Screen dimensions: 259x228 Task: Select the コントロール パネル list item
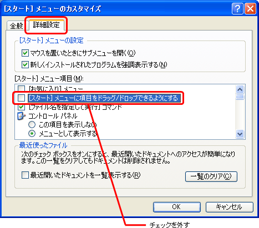tap(53, 116)
